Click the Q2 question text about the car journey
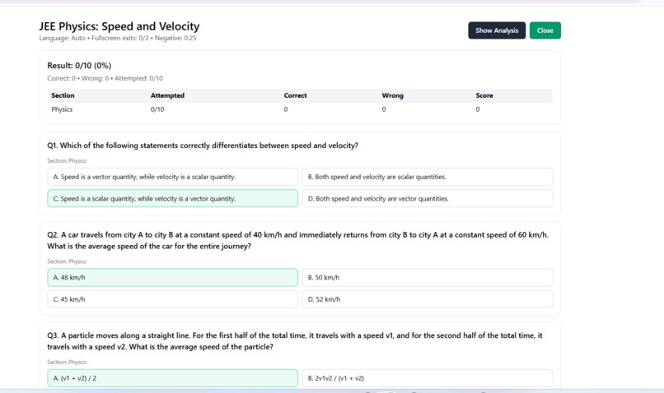 click(297, 240)
